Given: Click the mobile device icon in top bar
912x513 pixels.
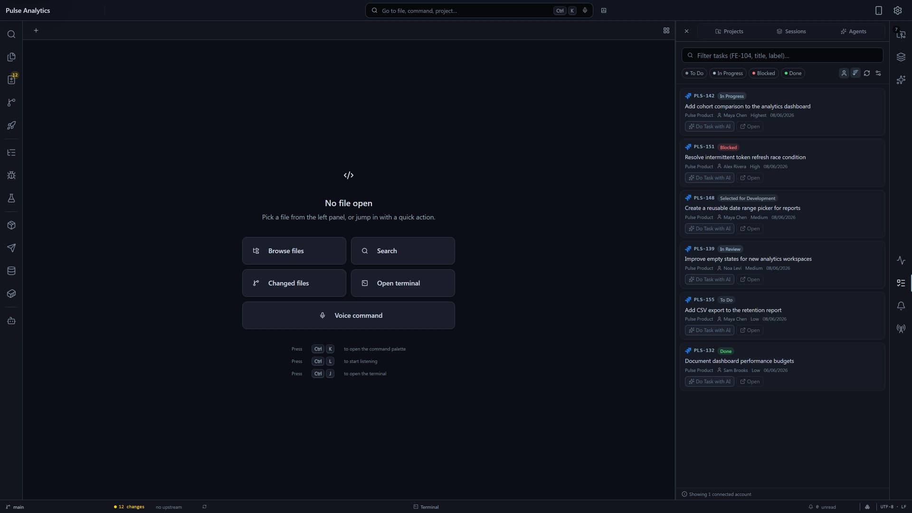Looking at the screenshot, I should click(879, 10).
